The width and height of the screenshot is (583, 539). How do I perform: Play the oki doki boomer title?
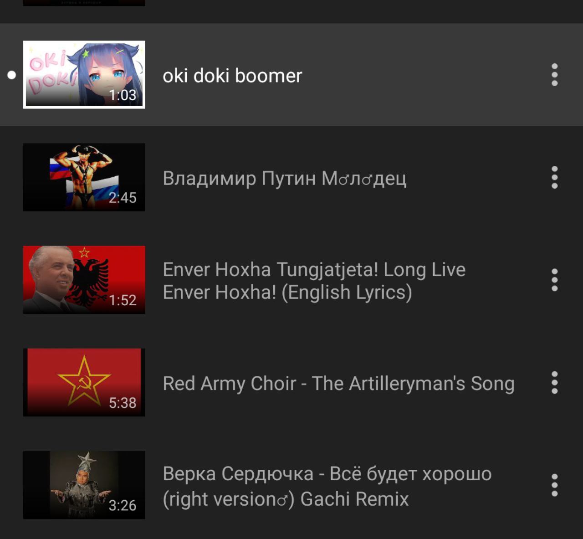click(x=232, y=76)
